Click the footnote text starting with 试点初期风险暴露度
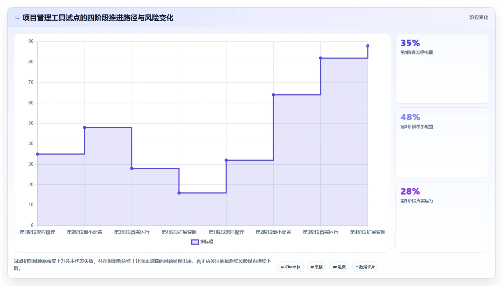This screenshot has height=286, width=503. point(142,265)
